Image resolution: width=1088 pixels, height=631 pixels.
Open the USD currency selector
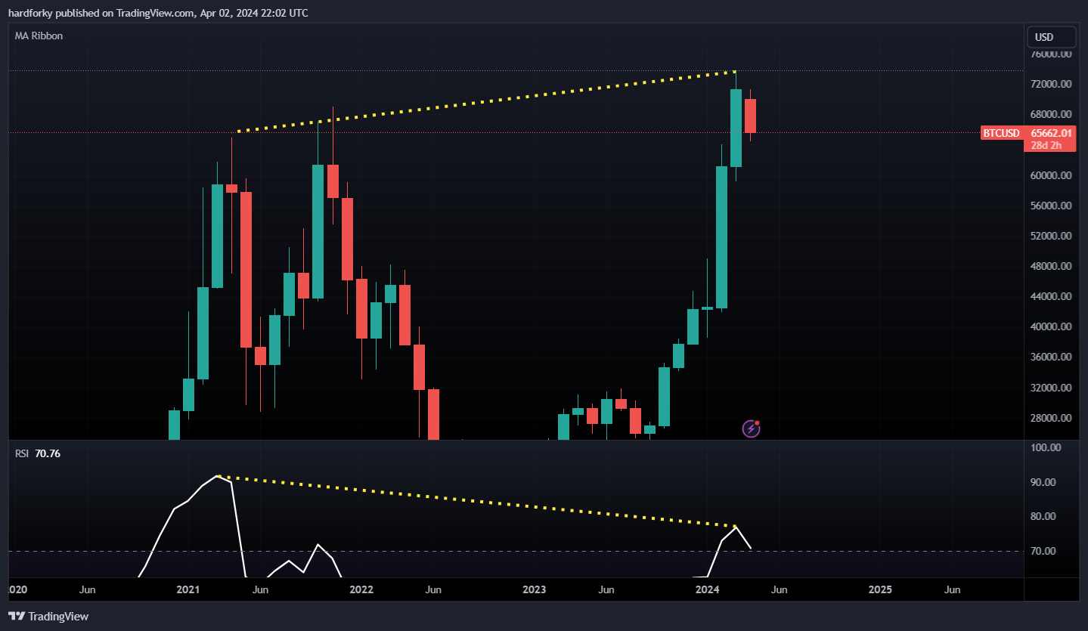pyautogui.click(x=1051, y=37)
